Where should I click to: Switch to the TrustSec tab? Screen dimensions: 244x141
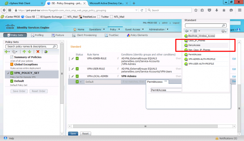point(112,35)
